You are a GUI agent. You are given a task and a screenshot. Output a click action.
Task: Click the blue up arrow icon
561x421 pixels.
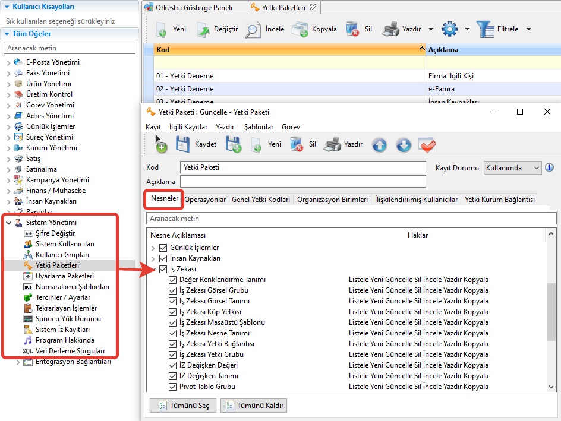[379, 144]
